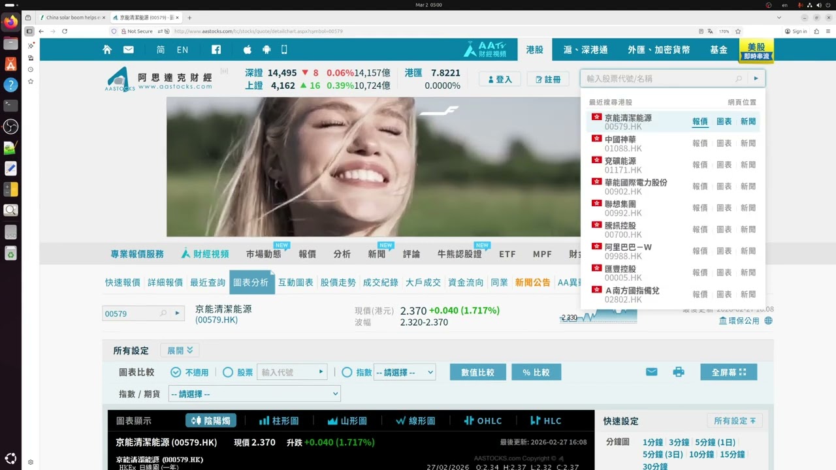Choose the 1分鐘 interval link
Image resolution: width=836 pixels, height=470 pixels.
tap(654, 442)
